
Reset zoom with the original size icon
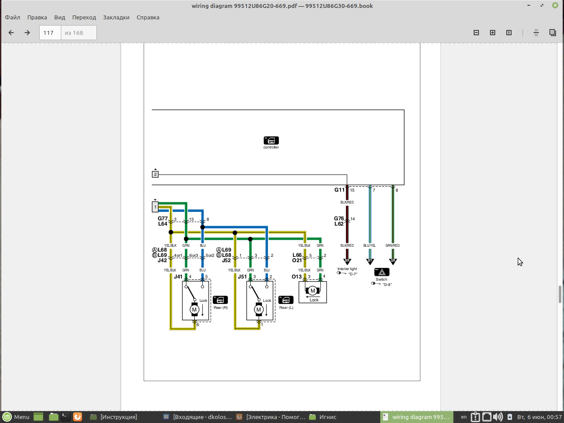[509, 33]
